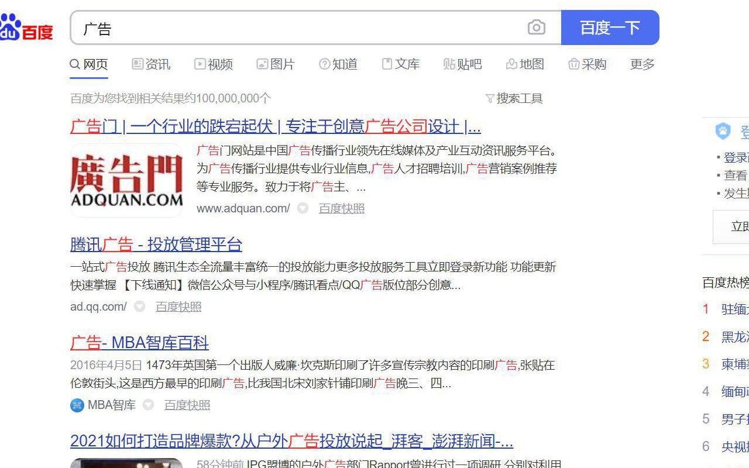Screen dimensions: 749x468
Task: Select the 网页 tab
Action: tap(89, 64)
